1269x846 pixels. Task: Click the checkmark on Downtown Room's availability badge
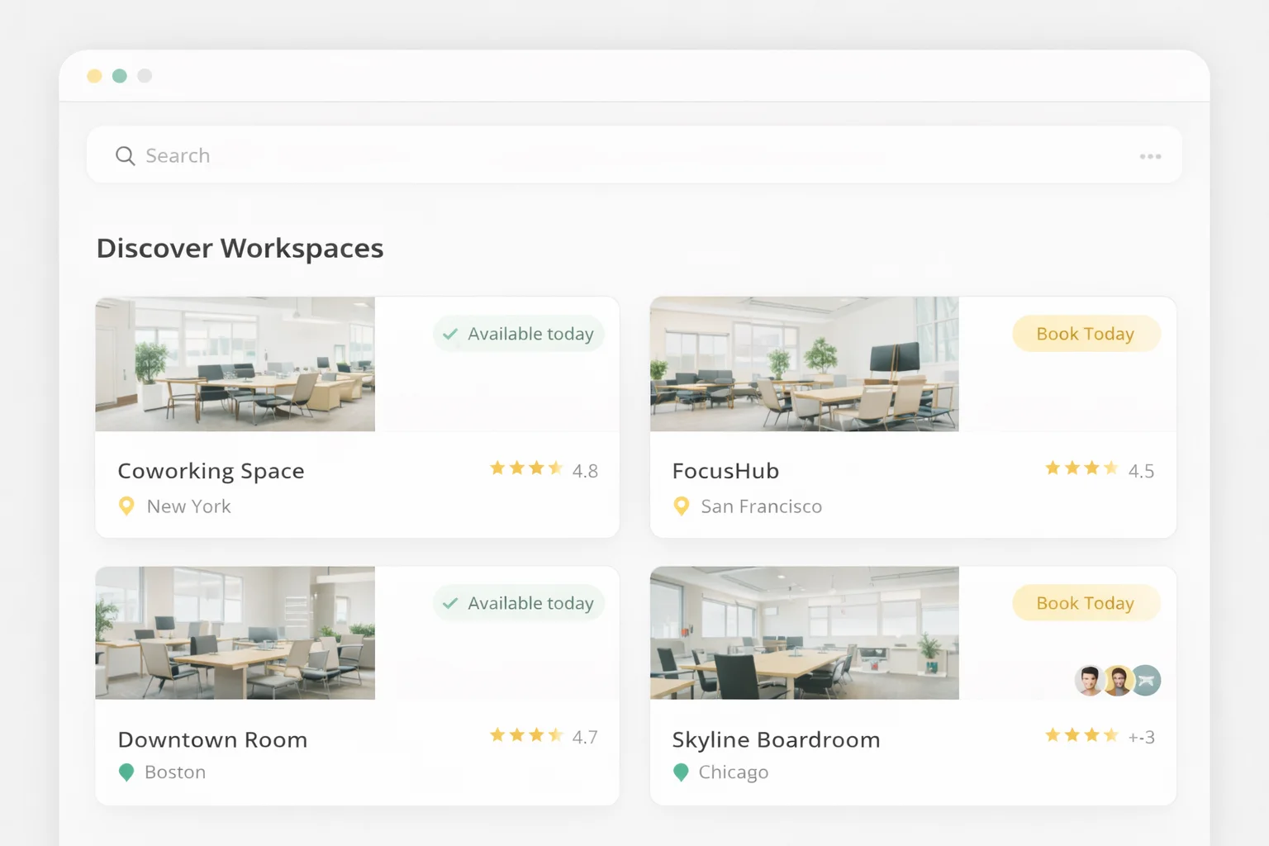450,603
